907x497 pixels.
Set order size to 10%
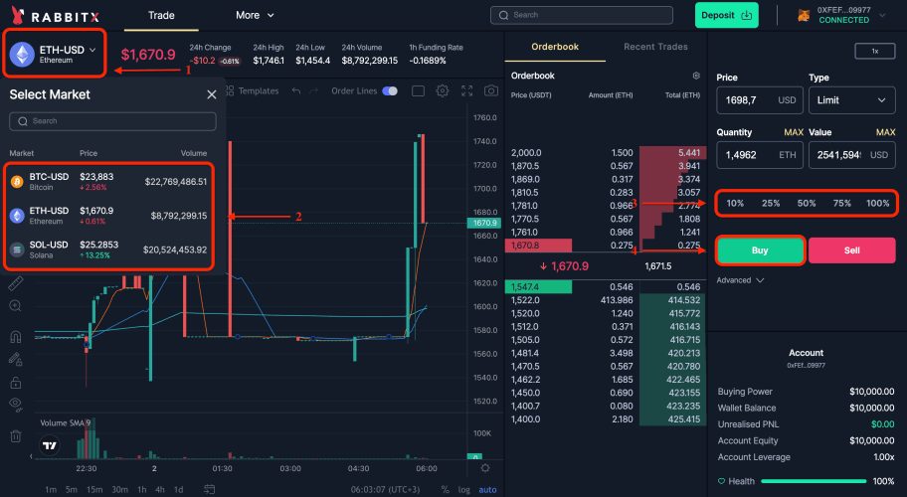pos(735,203)
